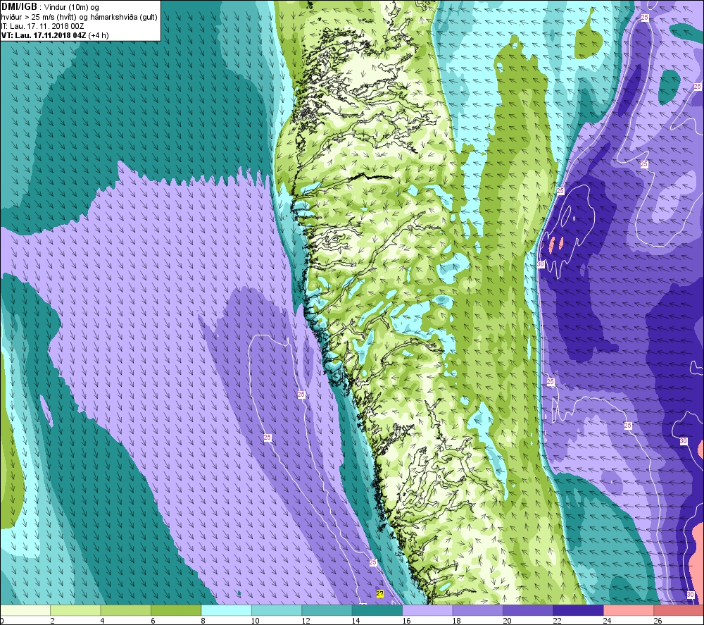This screenshot has height=625, width=704.
Task: Click the legend scale number 22
Action: pos(557,621)
